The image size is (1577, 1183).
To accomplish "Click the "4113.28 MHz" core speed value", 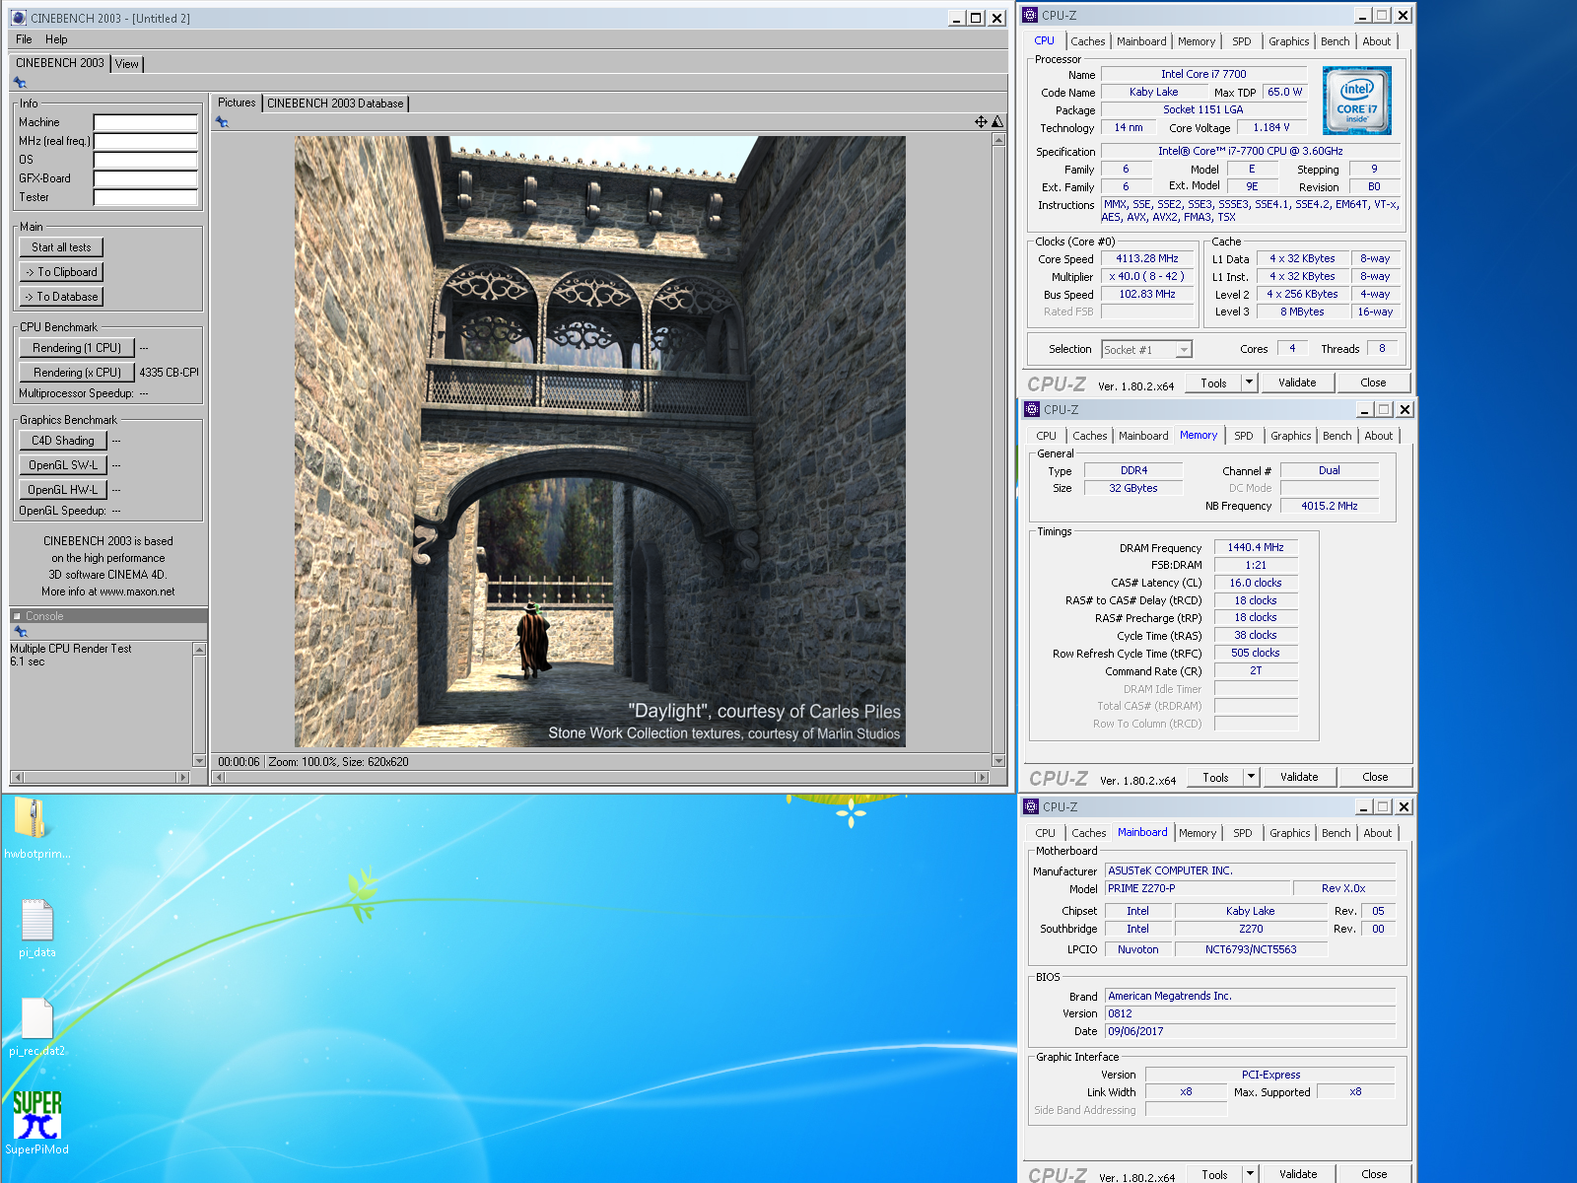I will point(1147,258).
